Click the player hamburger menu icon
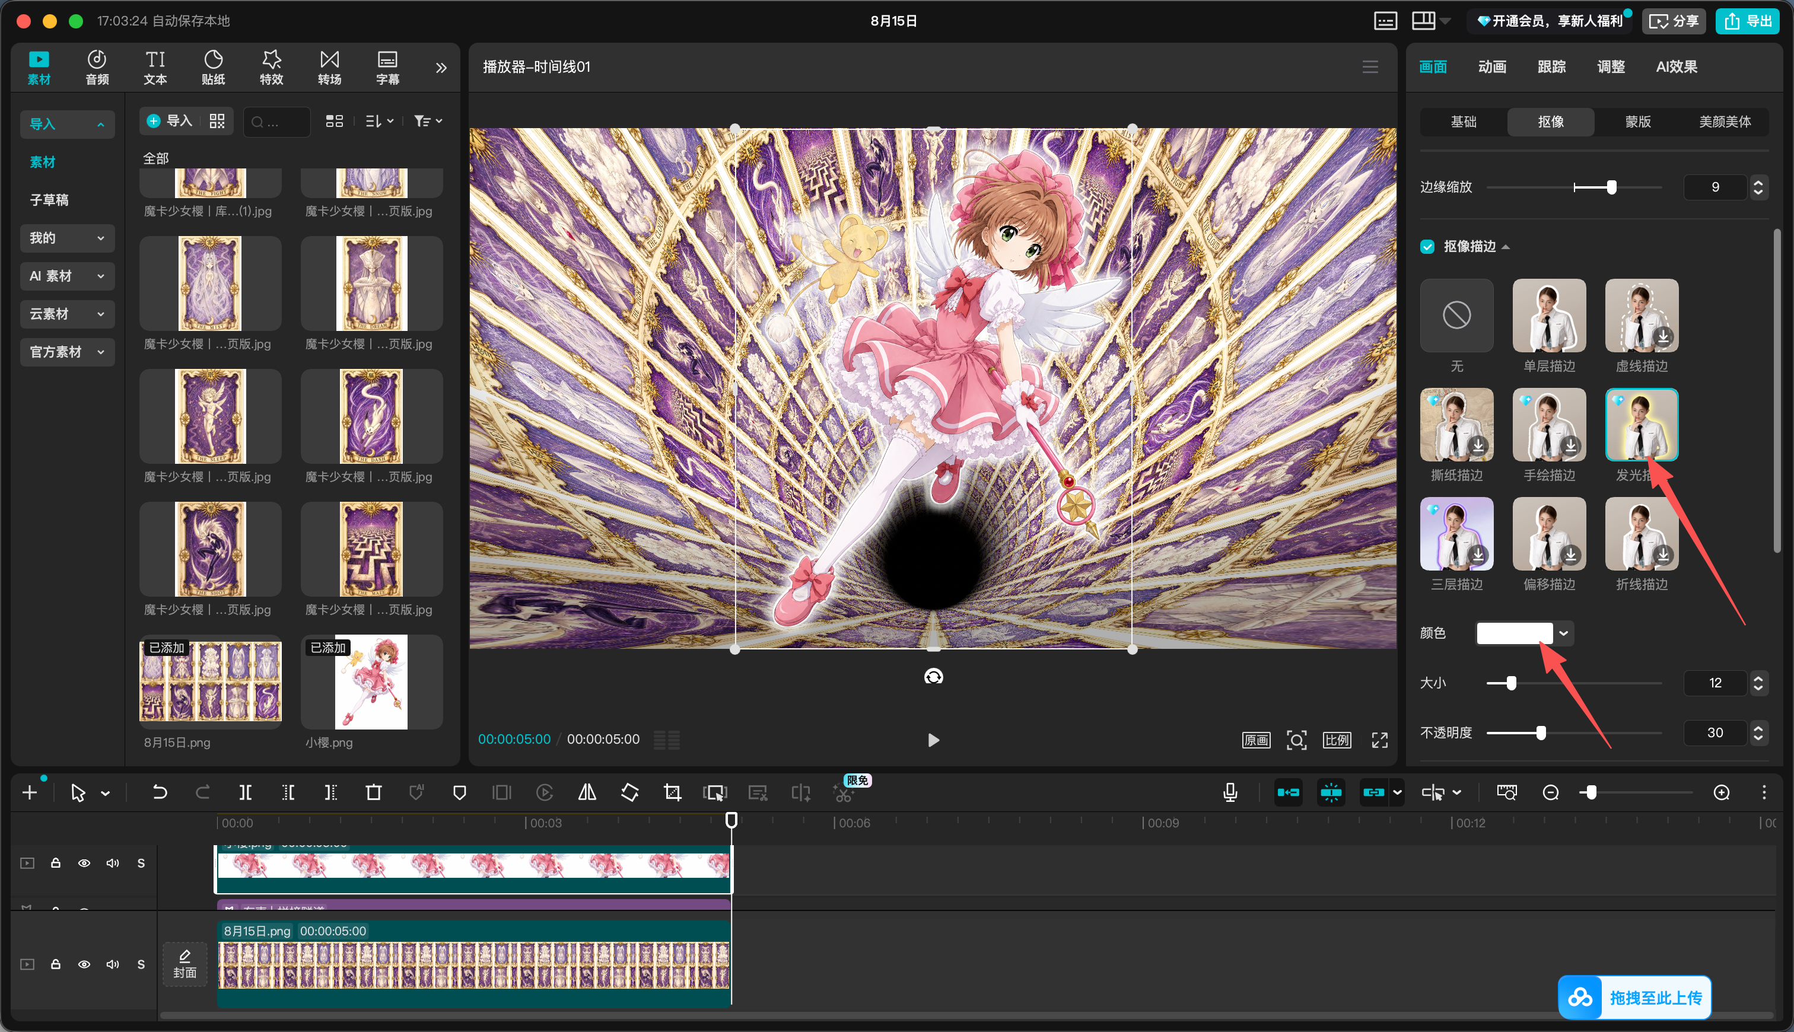Image resolution: width=1794 pixels, height=1032 pixels. click(1370, 66)
